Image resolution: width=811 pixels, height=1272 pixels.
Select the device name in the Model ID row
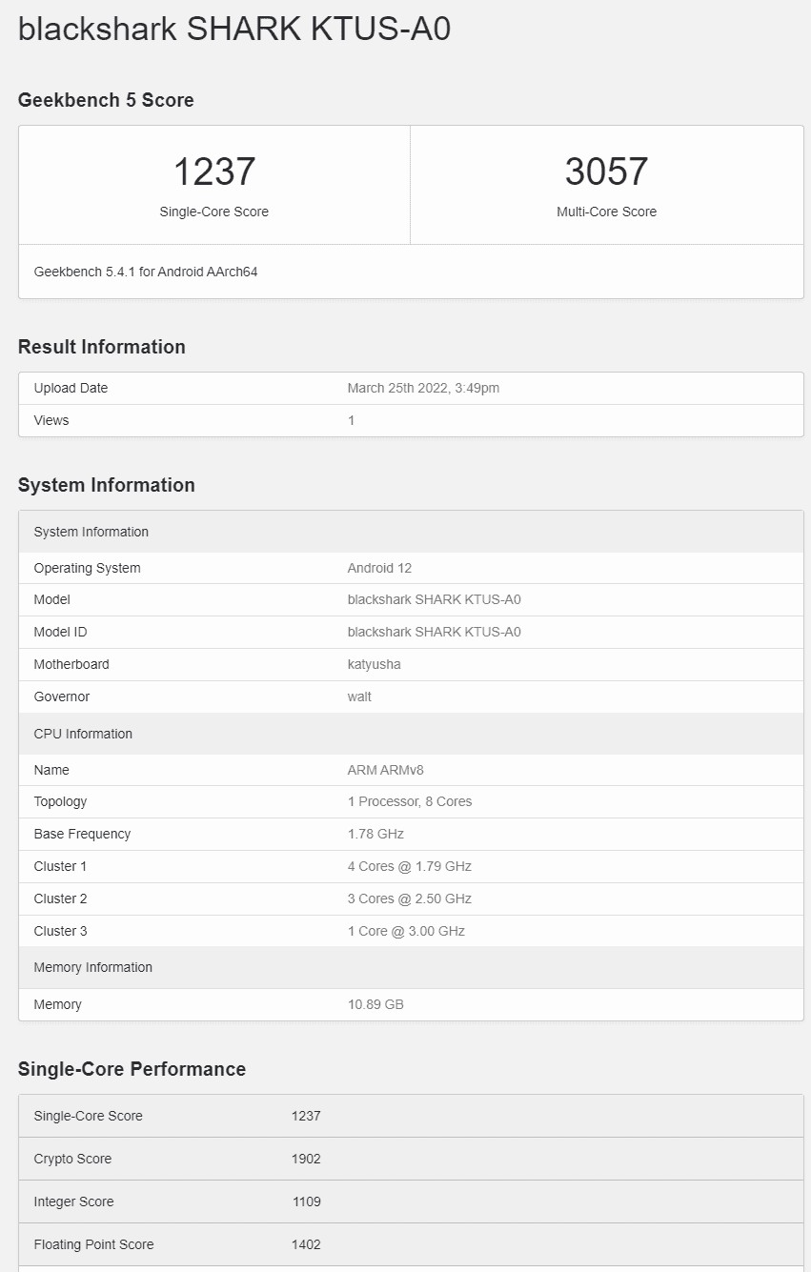[x=435, y=632]
